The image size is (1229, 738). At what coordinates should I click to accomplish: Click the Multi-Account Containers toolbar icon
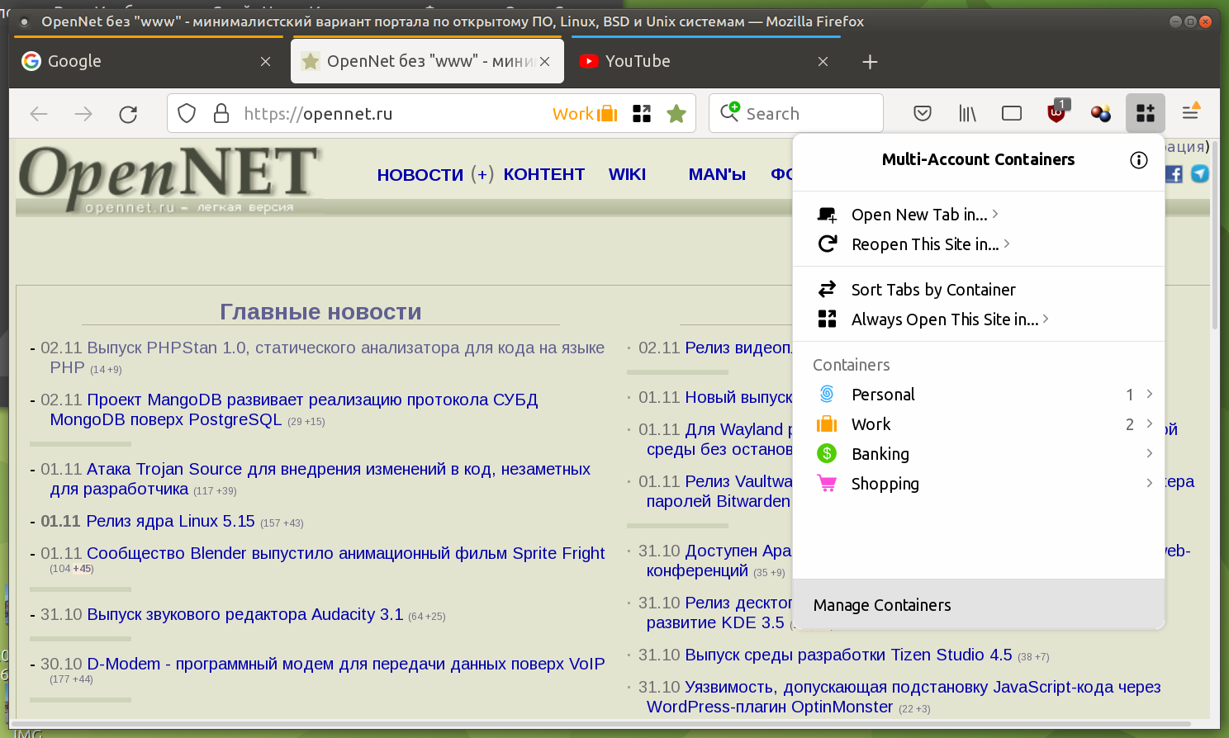tap(1145, 113)
